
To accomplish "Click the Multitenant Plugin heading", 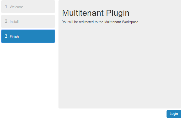I will 96,13.
